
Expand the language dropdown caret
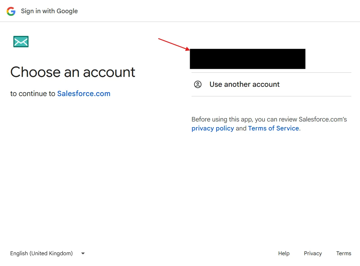pos(83,253)
